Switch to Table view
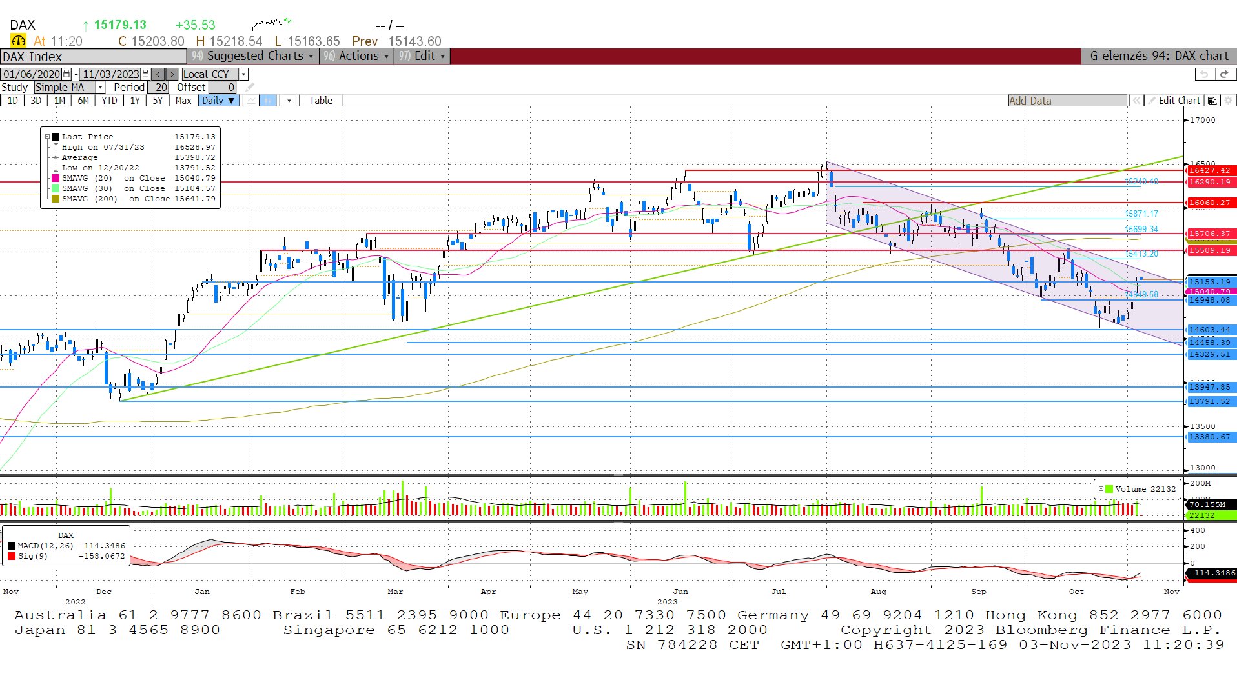The image size is (1237, 678). (321, 100)
